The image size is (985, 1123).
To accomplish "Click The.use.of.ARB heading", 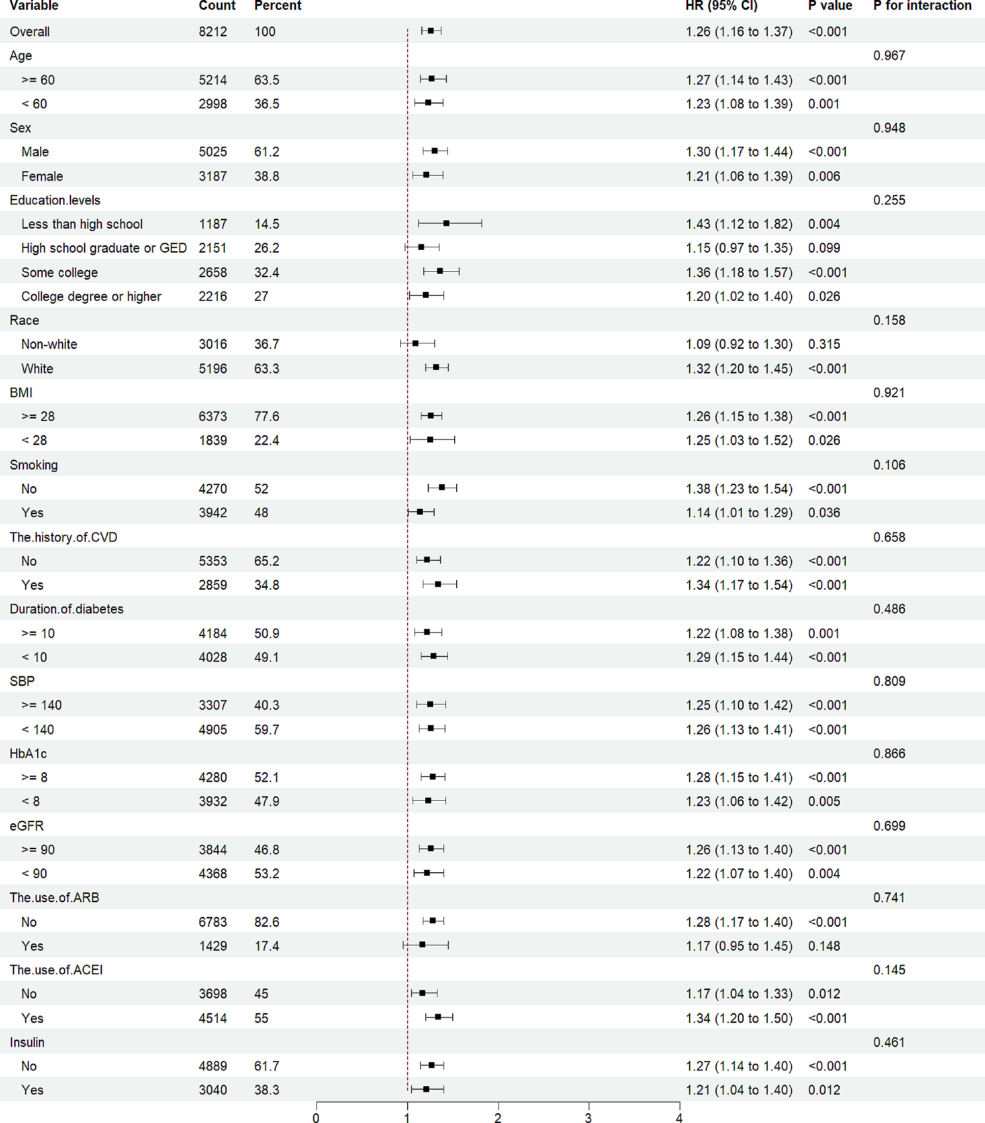I will 54,898.
